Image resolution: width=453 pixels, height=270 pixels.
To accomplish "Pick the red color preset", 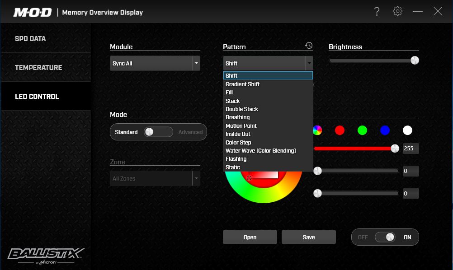I will [340, 130].
